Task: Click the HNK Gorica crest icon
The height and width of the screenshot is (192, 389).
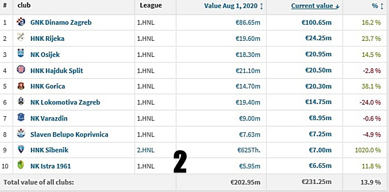Action: pos(21,86)
